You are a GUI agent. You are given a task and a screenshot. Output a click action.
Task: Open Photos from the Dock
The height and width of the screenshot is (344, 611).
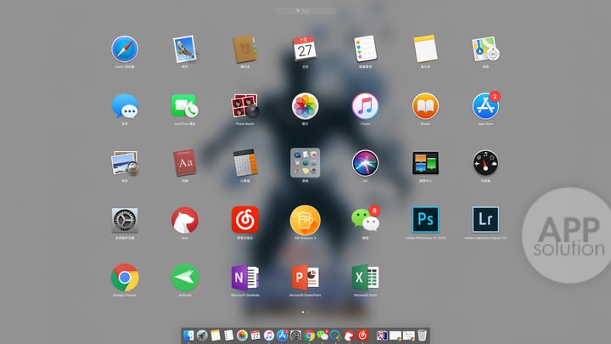pyautogui.click(x=242, y=335)
